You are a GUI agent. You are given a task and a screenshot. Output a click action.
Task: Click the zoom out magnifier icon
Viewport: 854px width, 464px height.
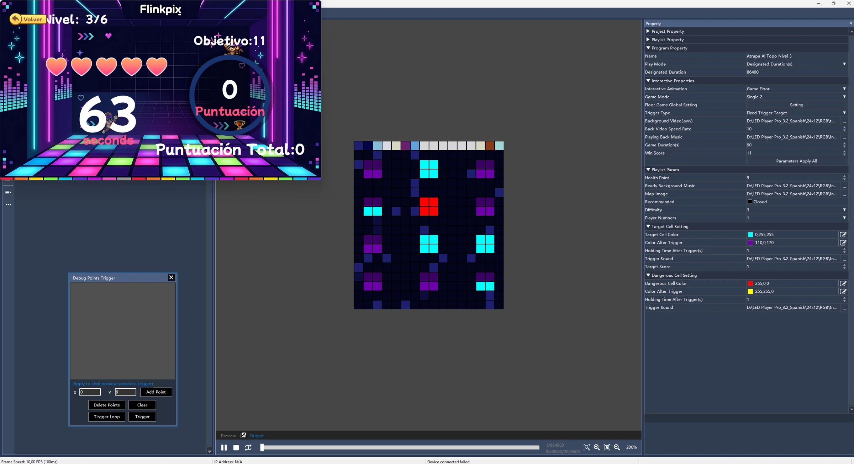coord(617,447)
